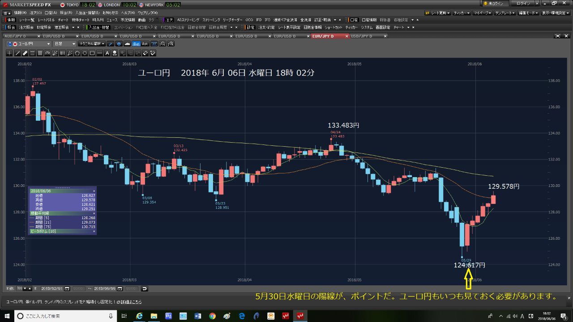
Task: Switch to the USD/JPY D tab
Action: [x=362, y=36]
